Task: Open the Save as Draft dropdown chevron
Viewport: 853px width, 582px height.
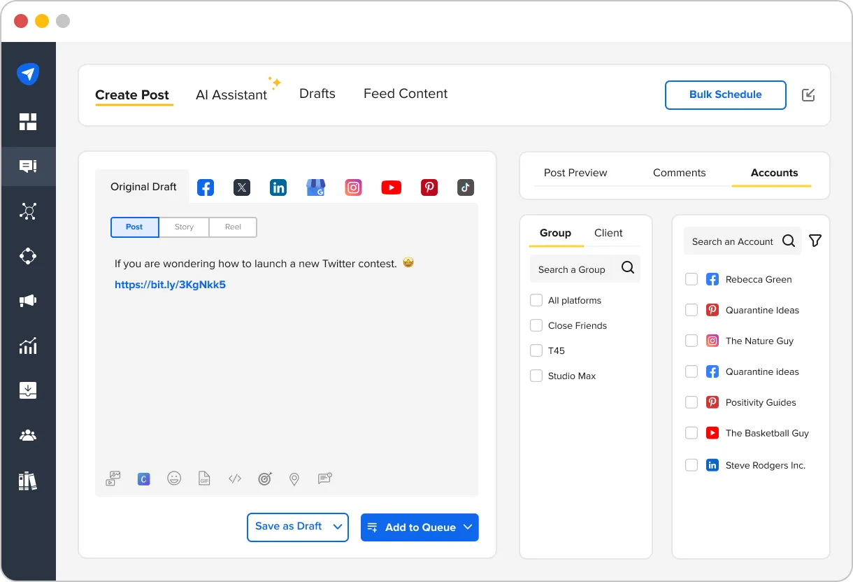Action: pyautogui.click(x=338, y=527)
